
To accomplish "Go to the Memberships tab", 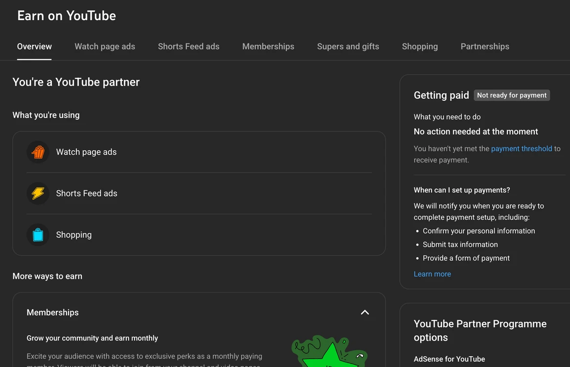I will tap(268, 46).
